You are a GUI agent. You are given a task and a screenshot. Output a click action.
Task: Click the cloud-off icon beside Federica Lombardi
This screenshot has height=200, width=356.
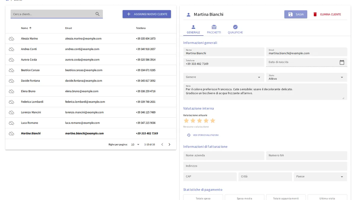pyautogui.click(x=11, y=102)
